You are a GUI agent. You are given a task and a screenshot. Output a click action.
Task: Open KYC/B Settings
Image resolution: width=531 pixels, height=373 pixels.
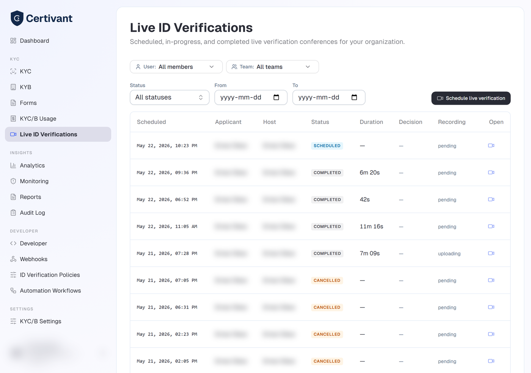tap(58, 321)
